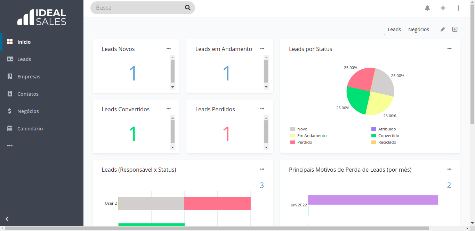Image resolution: width=475 pixels, height=231 pixels.
Task: Toggle Reciclado legend entry
Action: pos(384,142)
